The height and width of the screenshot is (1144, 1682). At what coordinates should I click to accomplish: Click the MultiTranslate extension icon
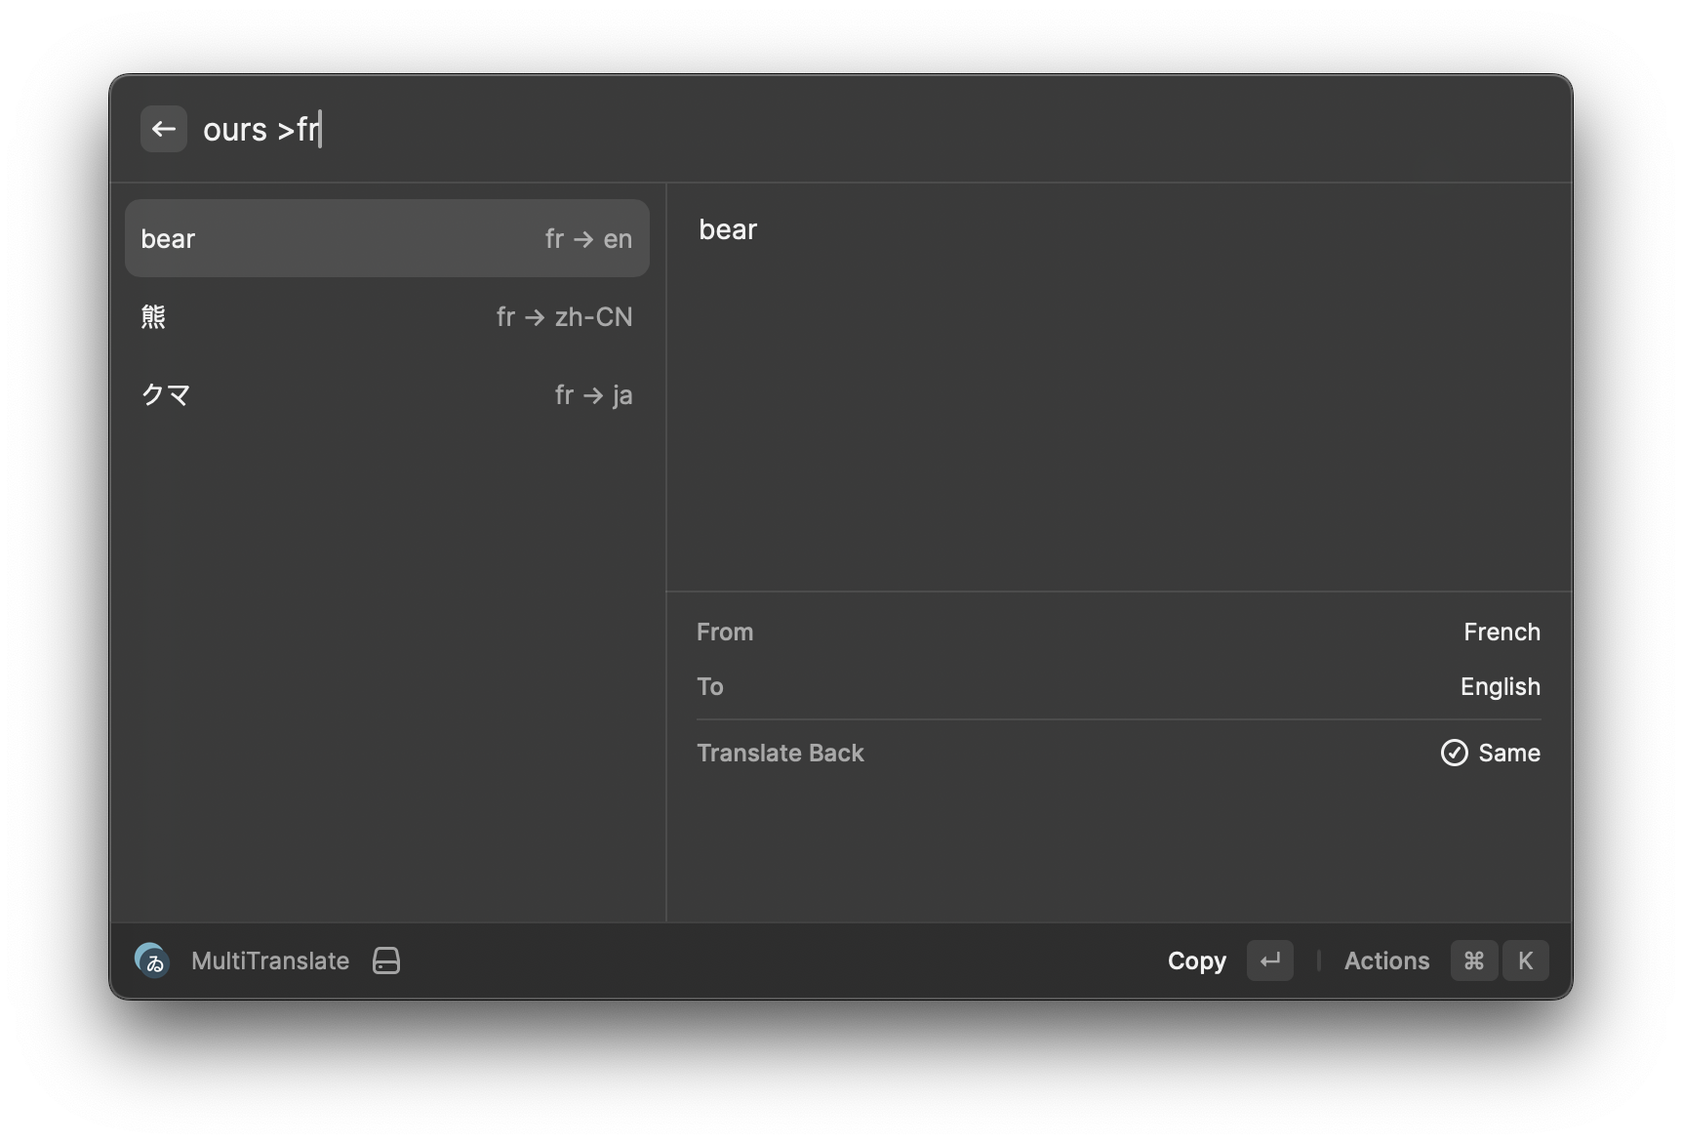(x=152, y=960)
